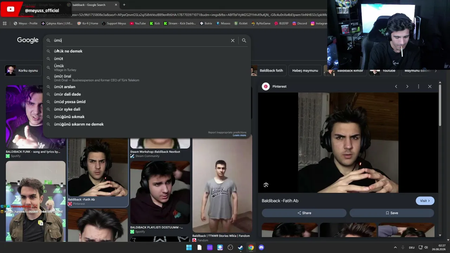
Task: Open the Pinterest source logo in preview
Action: (266, 86)
